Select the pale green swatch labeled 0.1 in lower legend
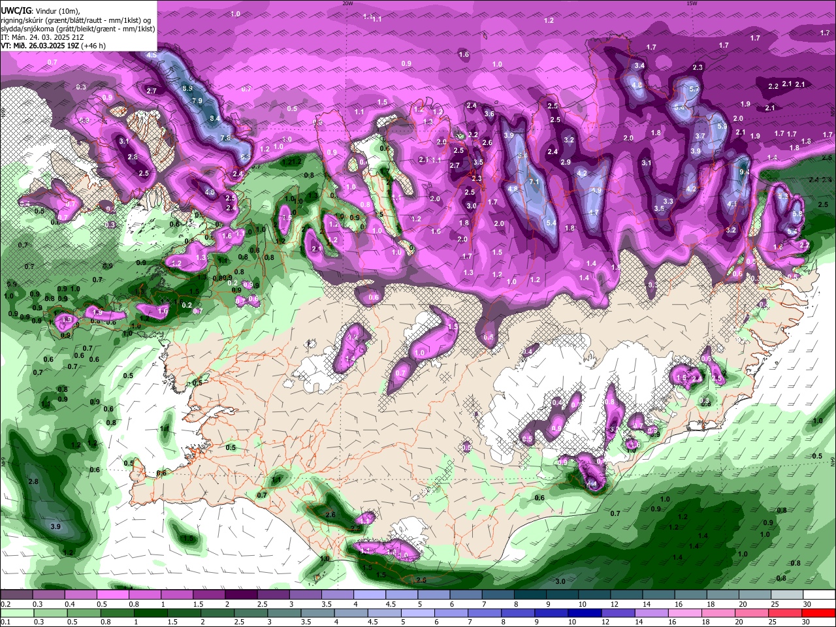This screenshot has width=836, height=627. pos(17,613)
